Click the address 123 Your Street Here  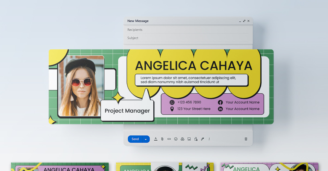pos(194,109)
